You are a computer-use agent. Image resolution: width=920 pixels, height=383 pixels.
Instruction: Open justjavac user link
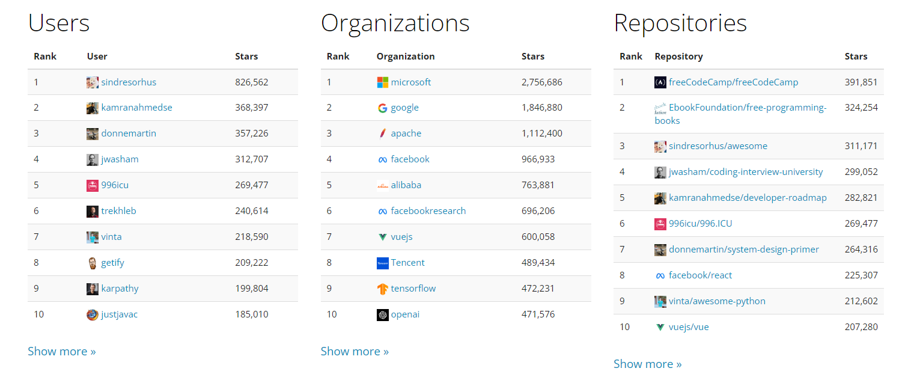pos(119,314)
